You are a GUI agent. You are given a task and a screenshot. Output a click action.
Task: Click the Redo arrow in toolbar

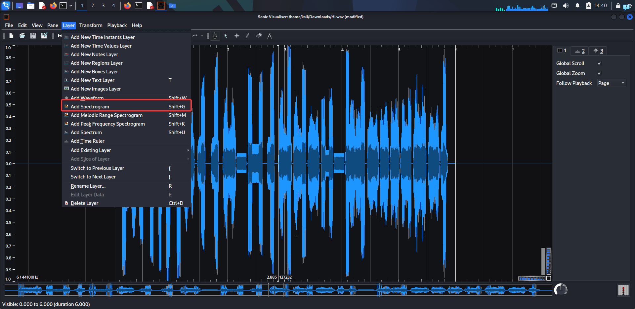point(195,36)
